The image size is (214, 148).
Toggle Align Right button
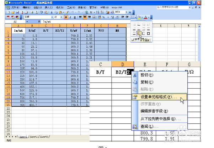[x=89, y=17]
